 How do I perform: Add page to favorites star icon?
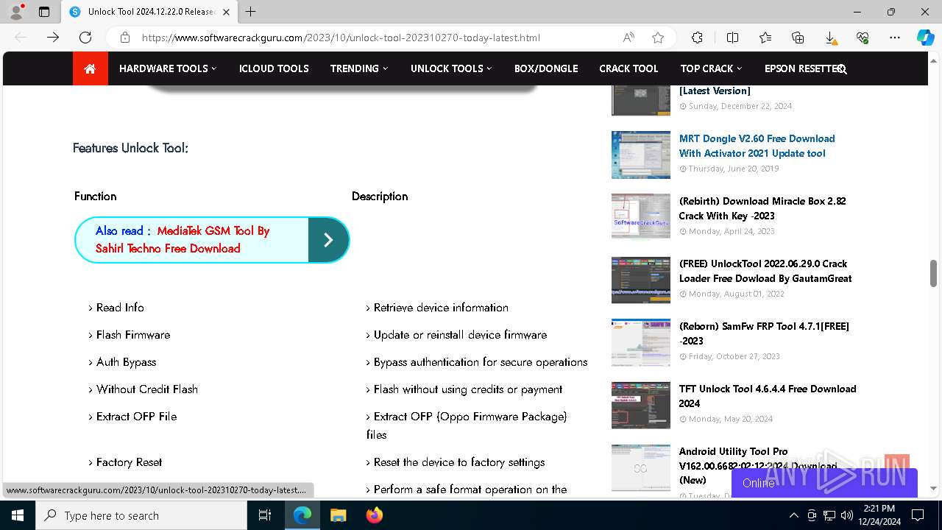658,38
